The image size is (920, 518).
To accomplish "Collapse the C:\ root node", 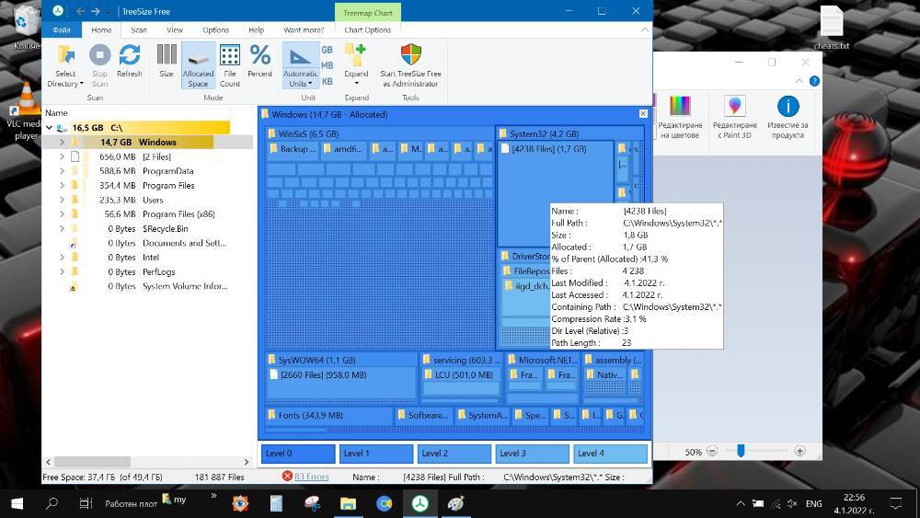I will click(50, 127).
